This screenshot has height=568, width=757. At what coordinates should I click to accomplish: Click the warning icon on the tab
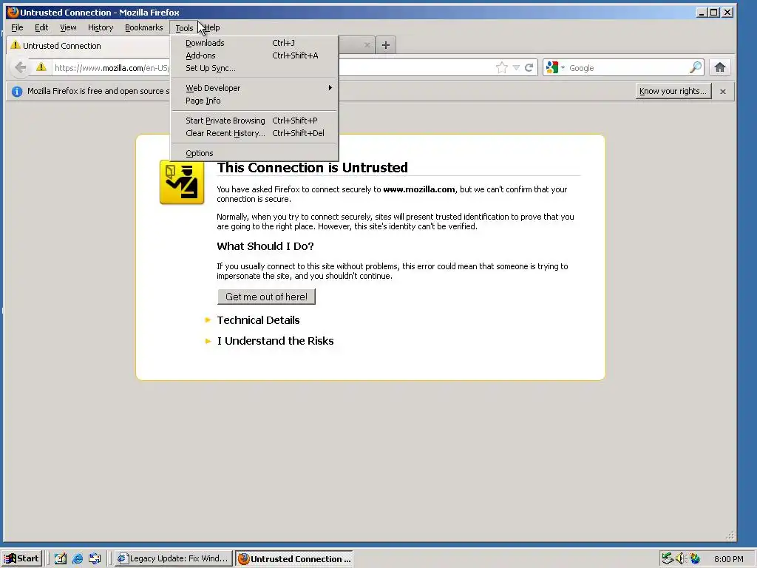pos(16,45)
